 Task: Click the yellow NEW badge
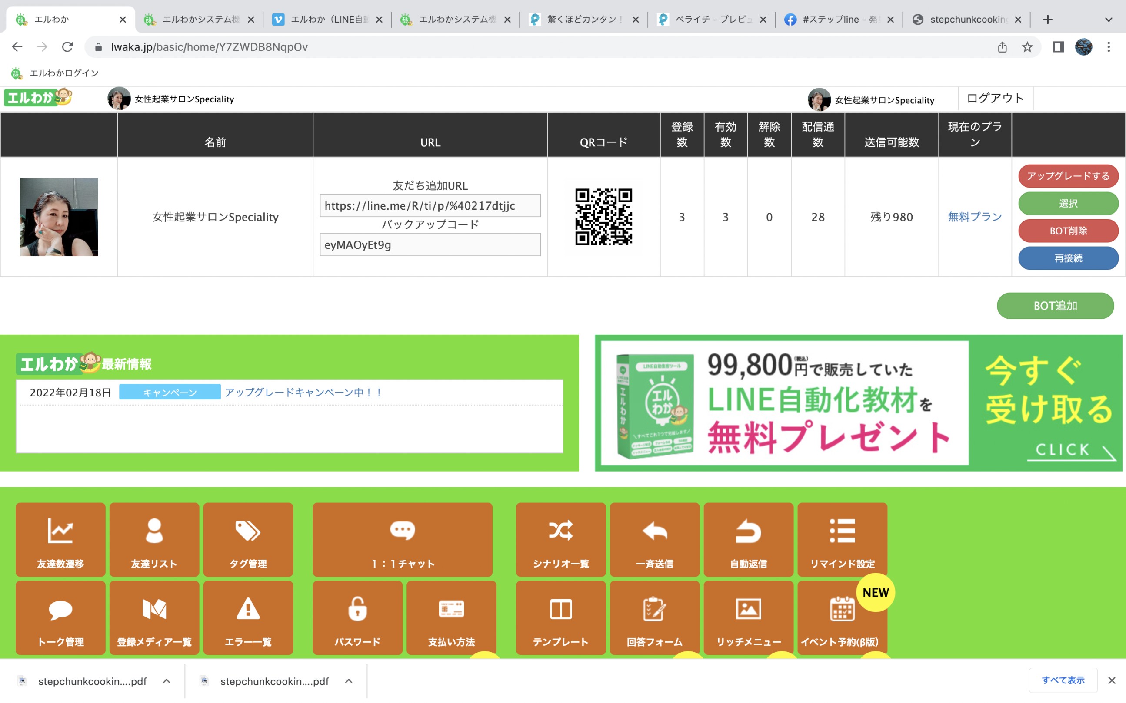point(876,592)
